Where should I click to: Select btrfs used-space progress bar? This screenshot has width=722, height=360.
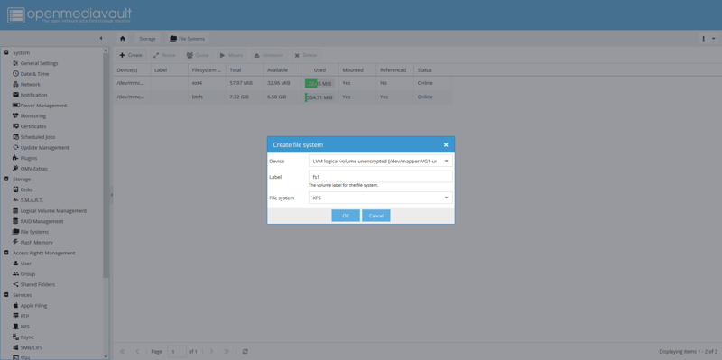[x=319, y=97]
